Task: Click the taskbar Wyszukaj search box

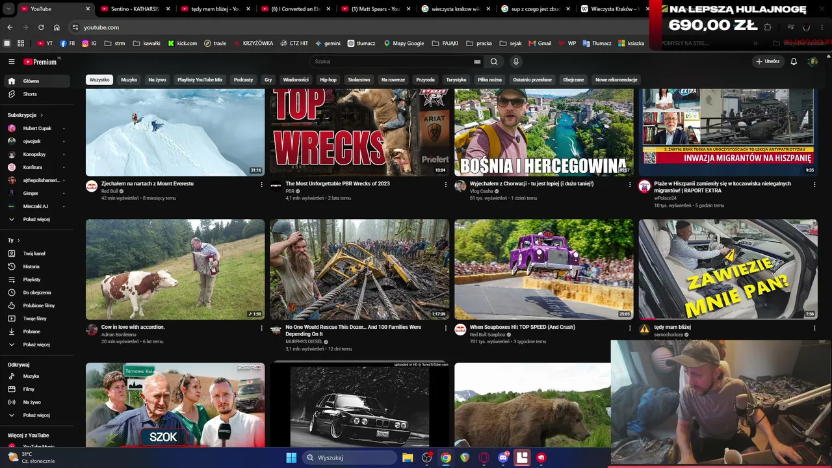Action: (x=350, y=458)
